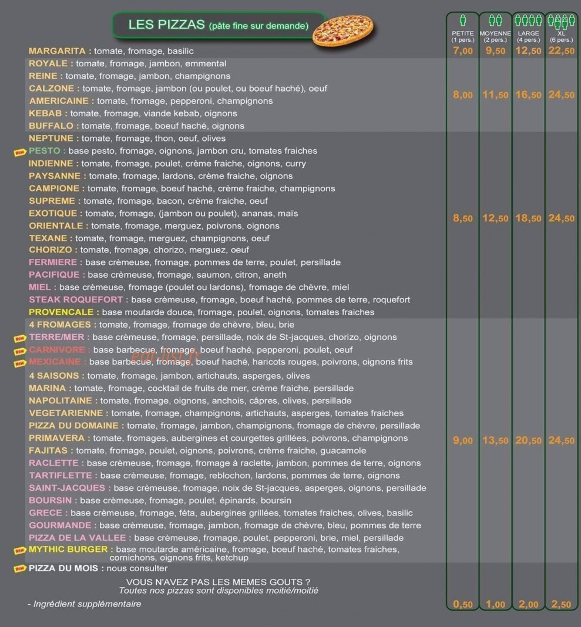
Task: Click the New badge beside TERRE/MER
Action: [20, 339]
